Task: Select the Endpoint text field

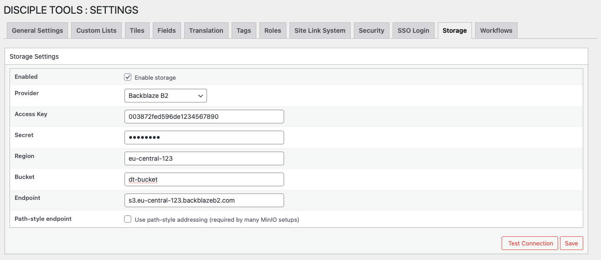Action: 204,200
